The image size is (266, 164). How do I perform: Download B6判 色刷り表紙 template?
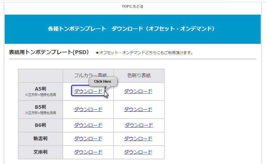[139, 125]
